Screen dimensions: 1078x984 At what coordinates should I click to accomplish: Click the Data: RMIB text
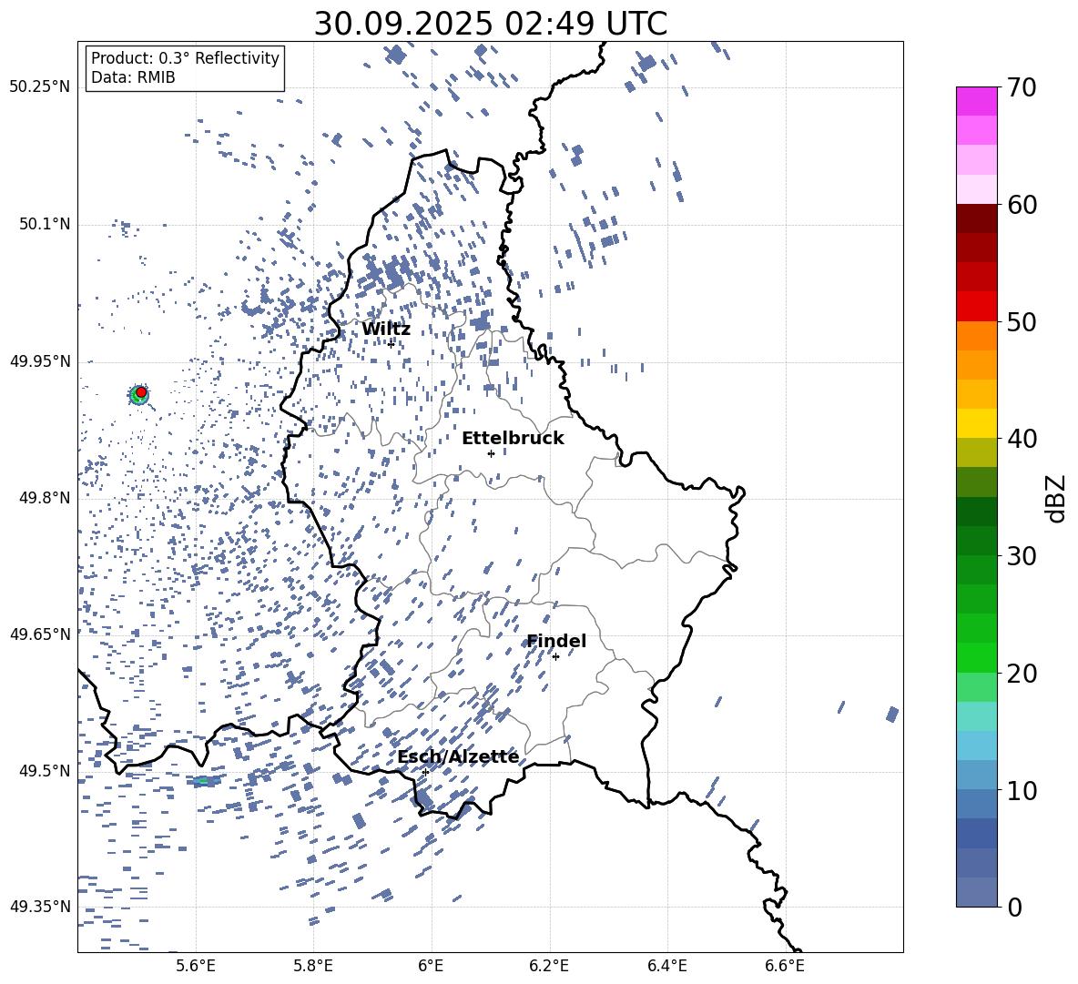point(133,77)
